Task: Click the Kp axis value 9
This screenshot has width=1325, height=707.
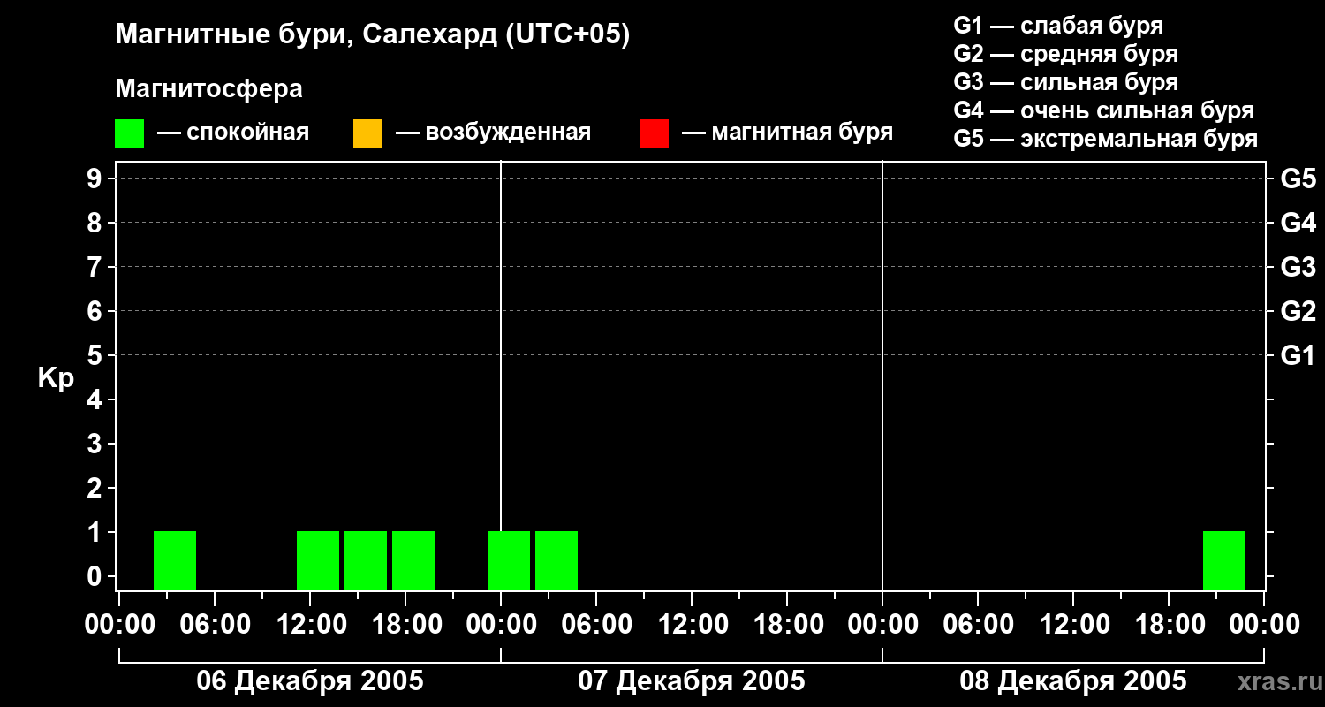Action: 96,179
